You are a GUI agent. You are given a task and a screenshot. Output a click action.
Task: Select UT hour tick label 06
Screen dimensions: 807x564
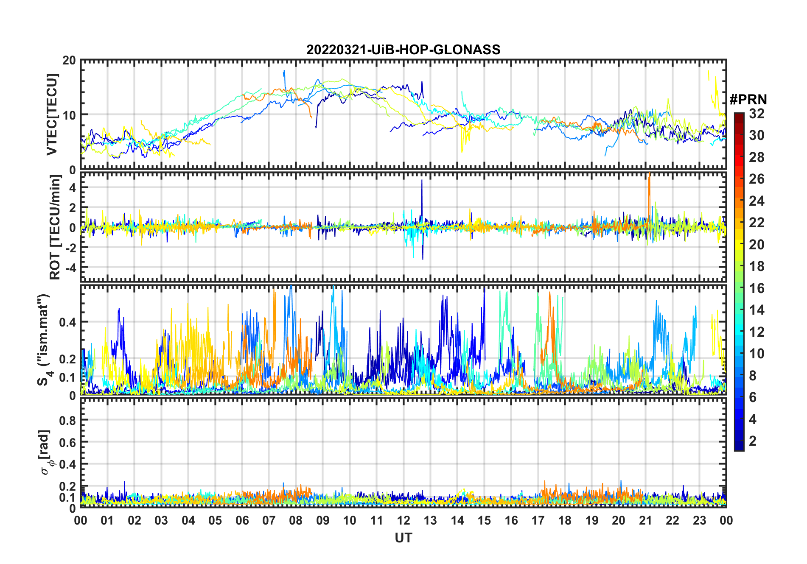[x=242, y=520]
